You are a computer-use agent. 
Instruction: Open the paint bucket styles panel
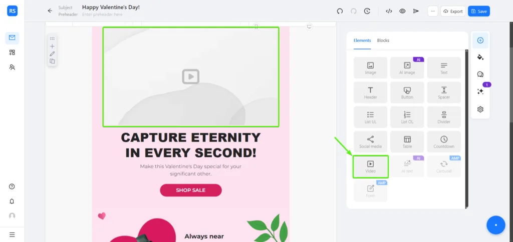pyautogui.click(x=480, y=57)
